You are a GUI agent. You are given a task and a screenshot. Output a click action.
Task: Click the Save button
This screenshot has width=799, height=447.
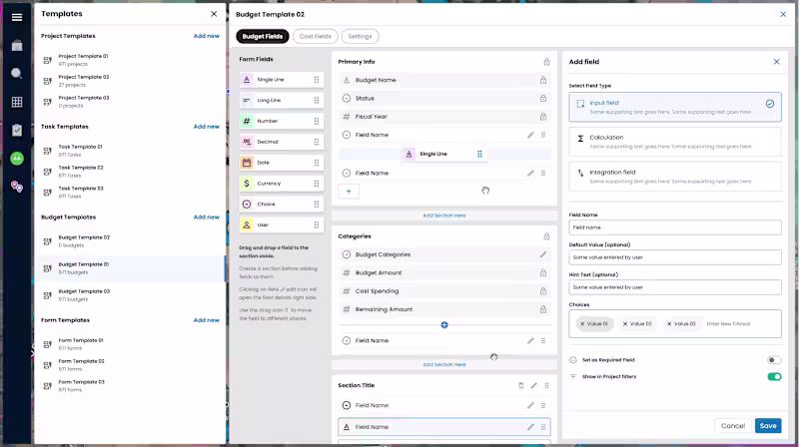(x=768, y=426)
